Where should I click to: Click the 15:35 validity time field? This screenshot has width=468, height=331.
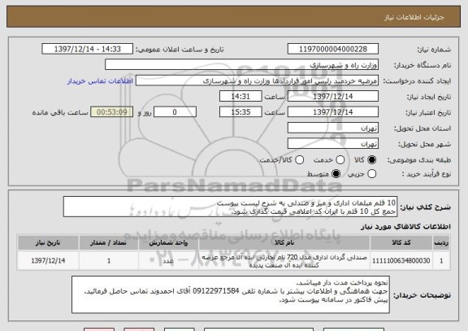(x=240, y=112)
